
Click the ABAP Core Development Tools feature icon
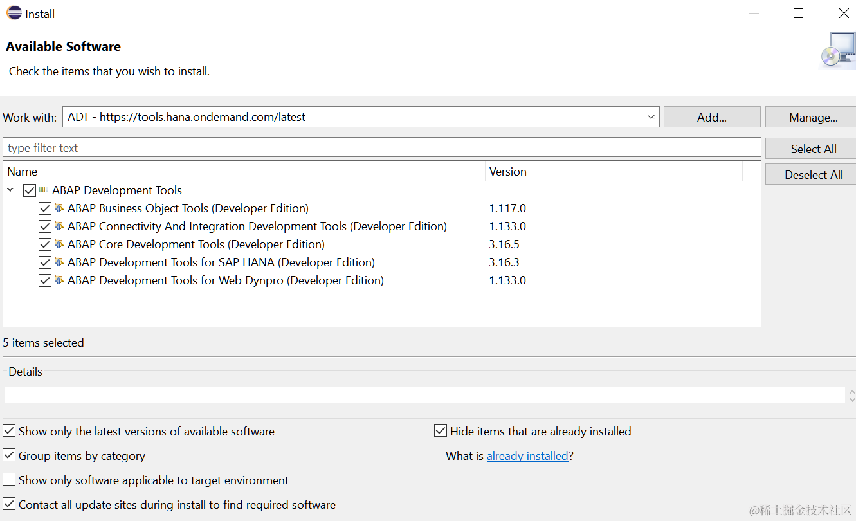[x=59, y=244]
